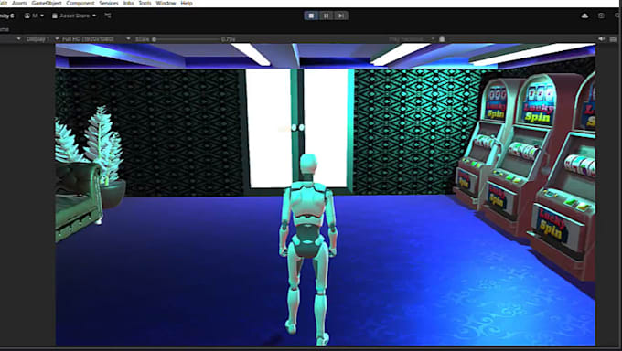Open the Component menu

click(80, 3)
